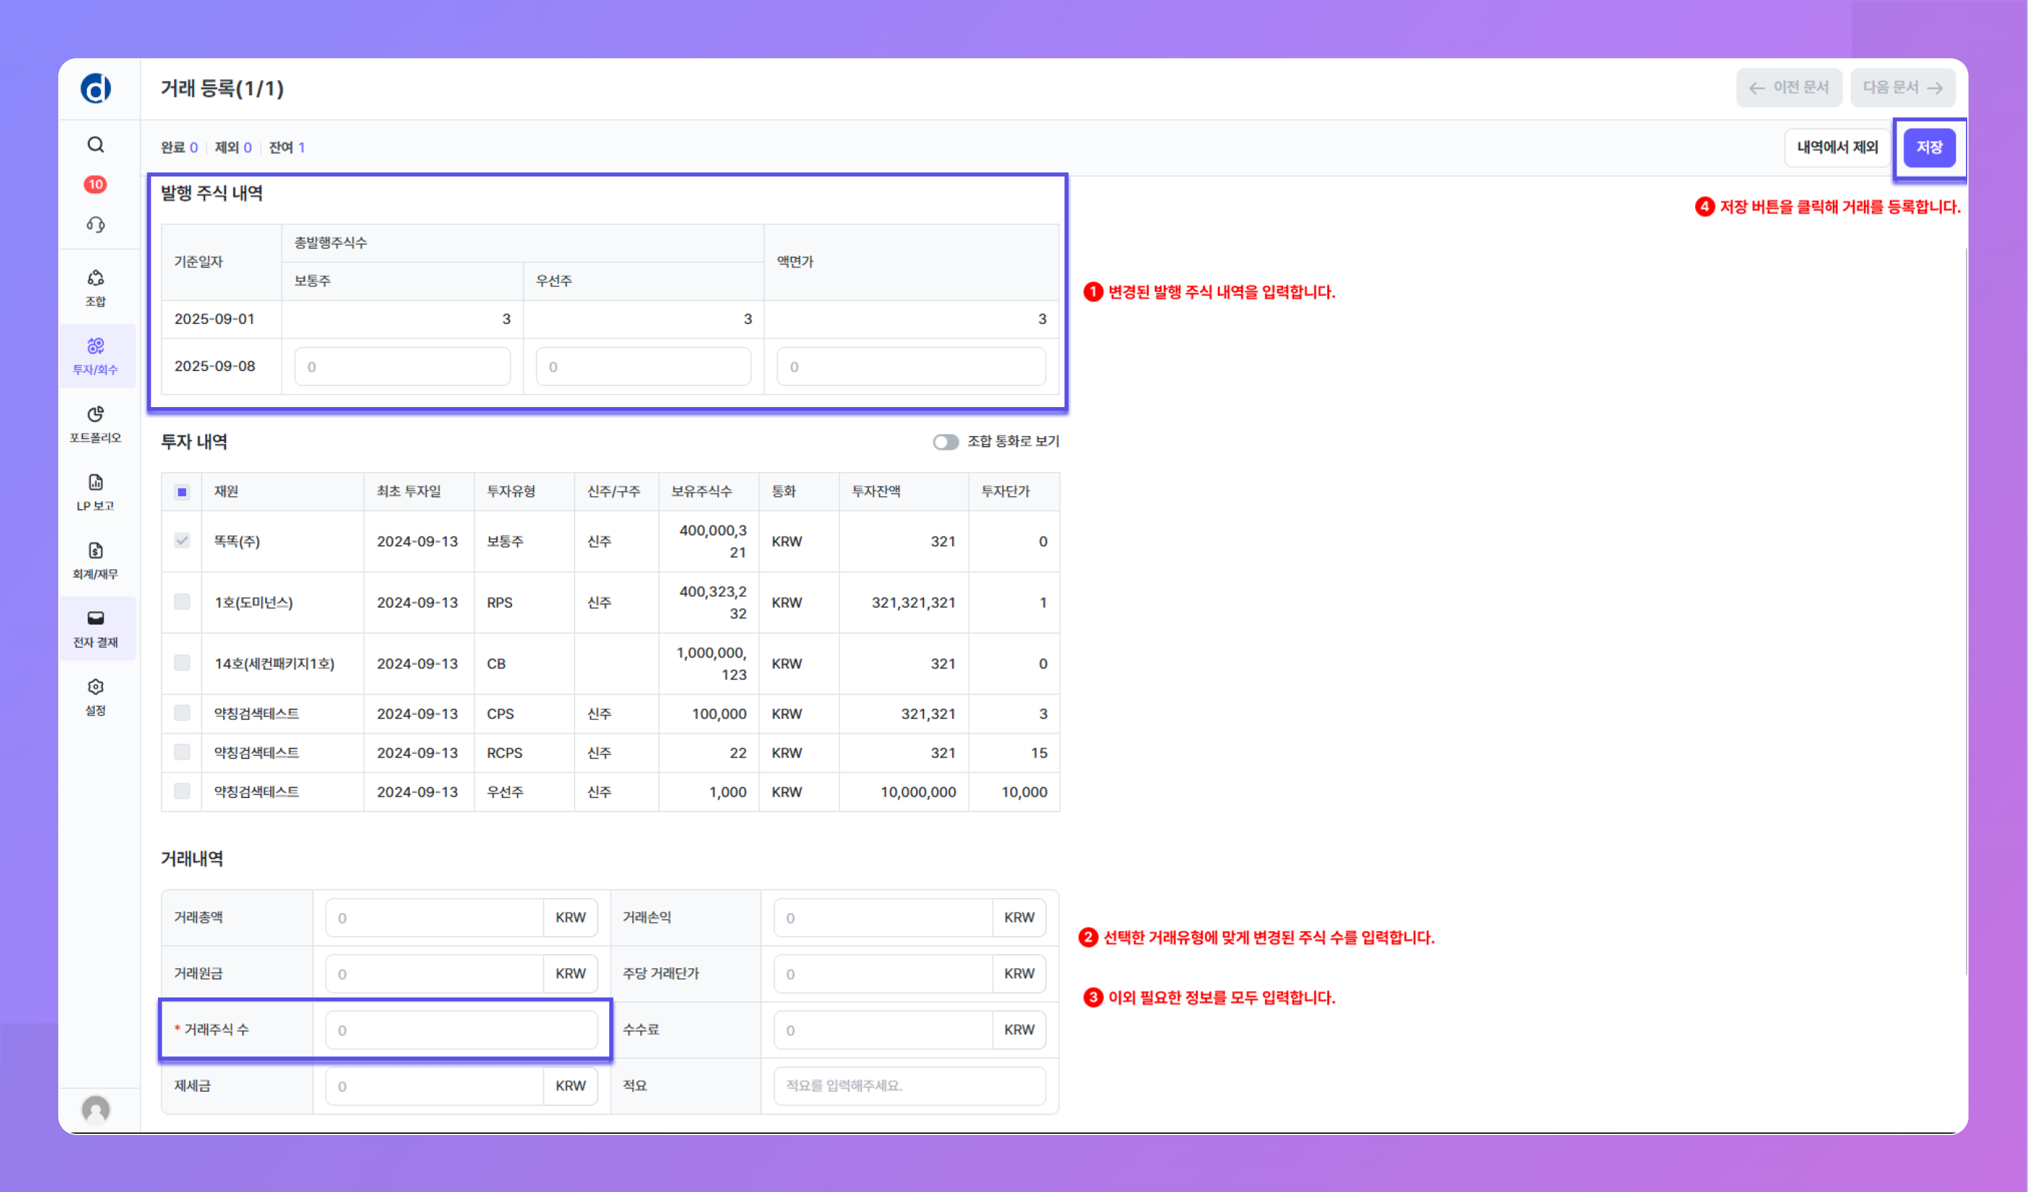Go to LP 보고 section
This screenshot has height=1192, width=2028.
point(96,493)
